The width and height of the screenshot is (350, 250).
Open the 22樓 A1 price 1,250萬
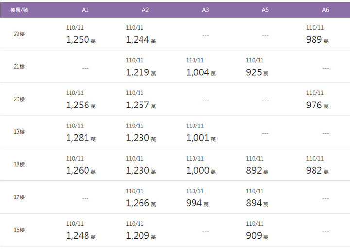click(x=81, y=40)
